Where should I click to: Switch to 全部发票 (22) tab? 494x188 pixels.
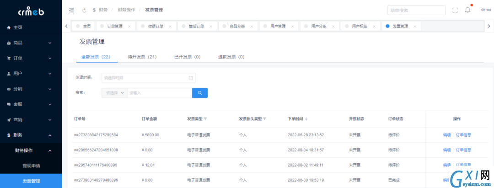pyautogui.click(x=96, y=57)
